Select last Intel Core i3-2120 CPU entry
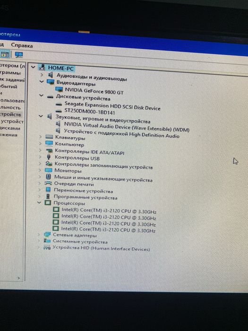Screen dimensions: 248x331 pyautogui.click(x=108, y=230)
